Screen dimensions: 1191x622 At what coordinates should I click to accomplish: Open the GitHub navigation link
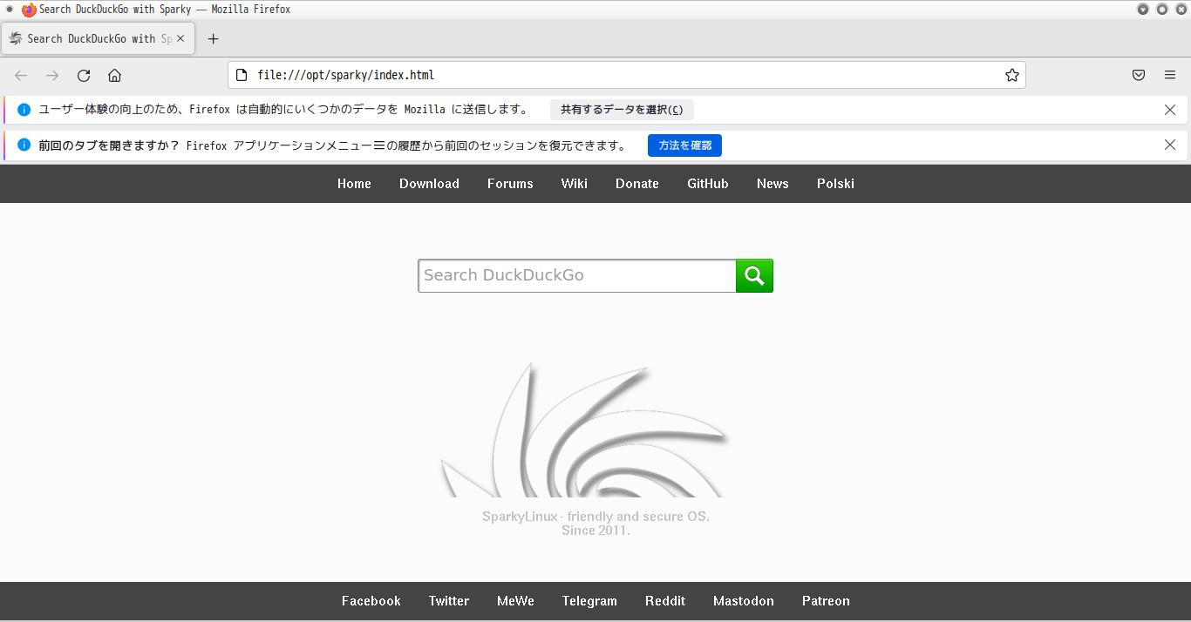[708, 184]
